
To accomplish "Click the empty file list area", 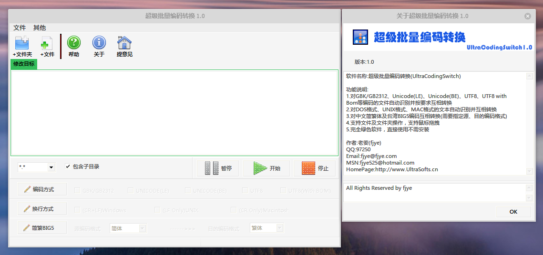I will pos(174,113).
